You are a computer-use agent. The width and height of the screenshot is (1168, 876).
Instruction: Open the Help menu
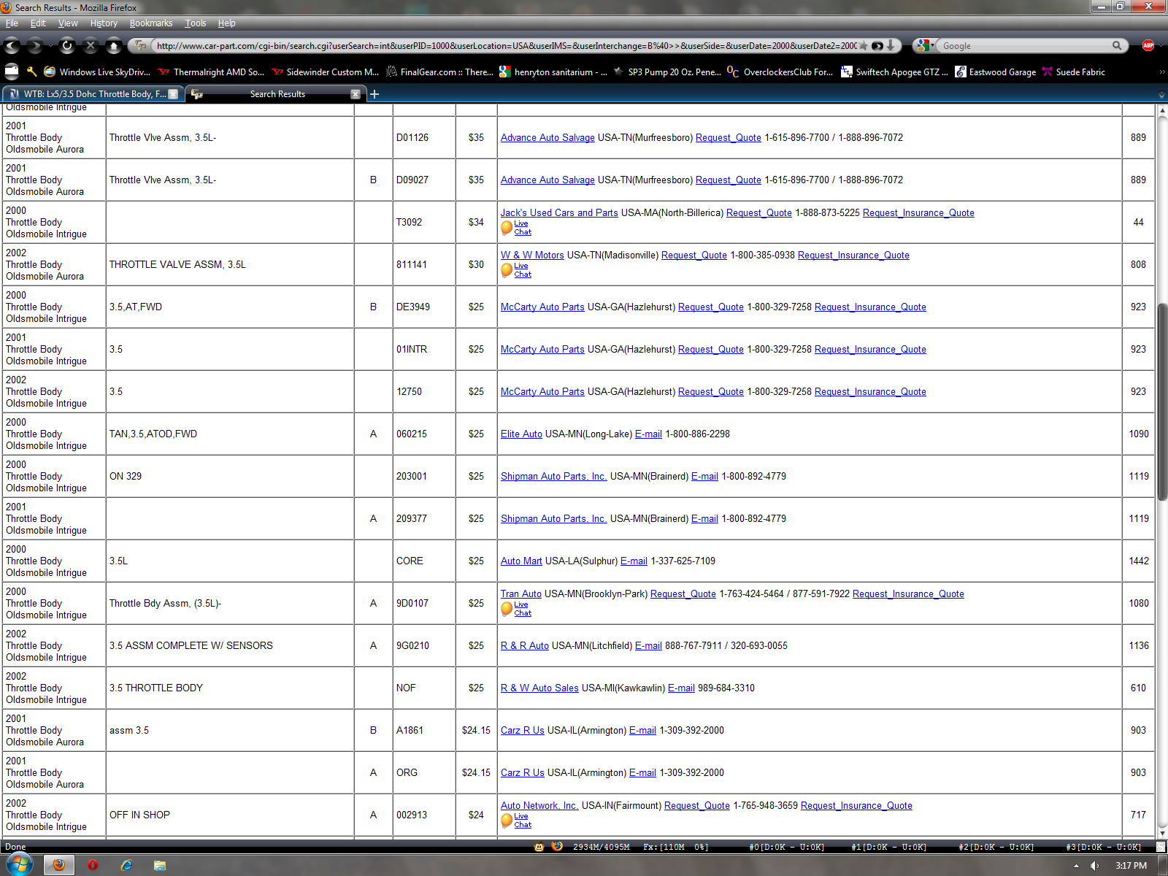point(227,23)
